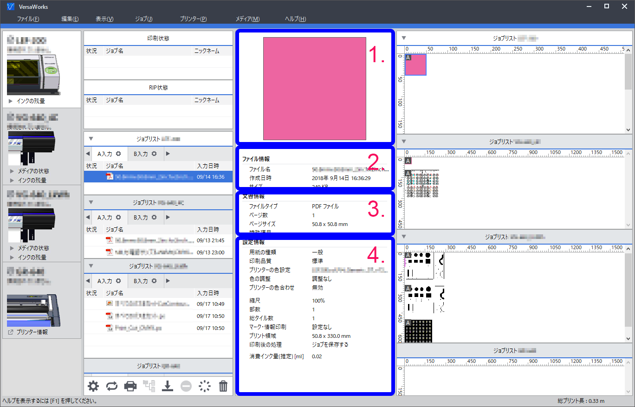
Task: Switch to B入力 tab above the 09/14 job
Action: coord(145,154)
